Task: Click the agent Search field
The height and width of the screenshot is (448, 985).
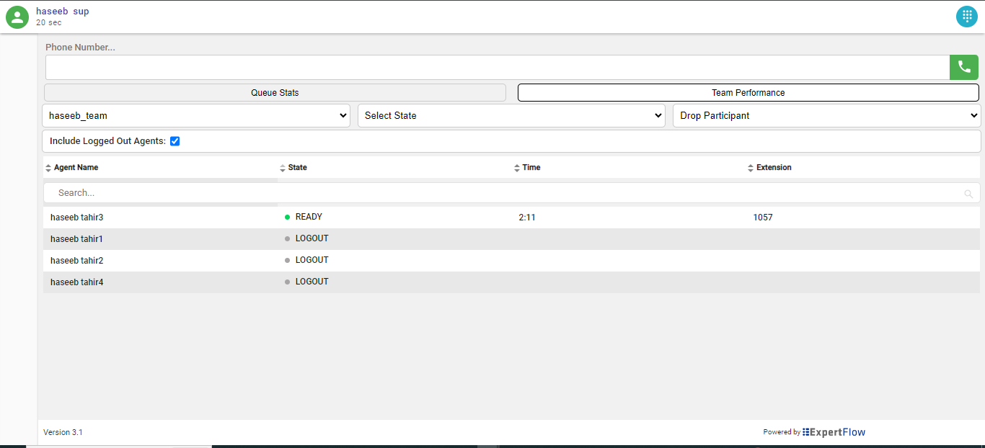Action: [505, 193]
